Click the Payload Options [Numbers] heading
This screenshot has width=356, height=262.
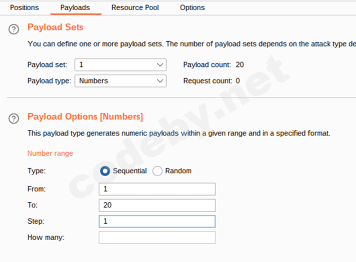tap(85, 117)
